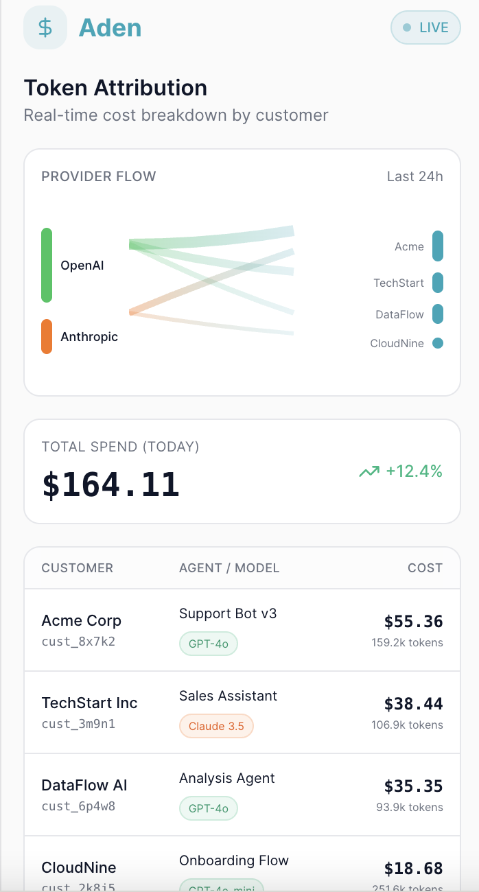Click the GPT-4o tag under Support Bot v3
Screen dimensions: 479x892
(209, 644)
